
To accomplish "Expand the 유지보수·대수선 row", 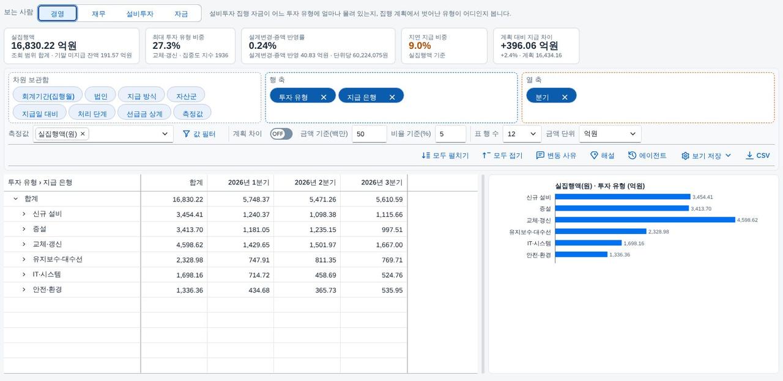I will pyautogui.click(x=24, y=259).
